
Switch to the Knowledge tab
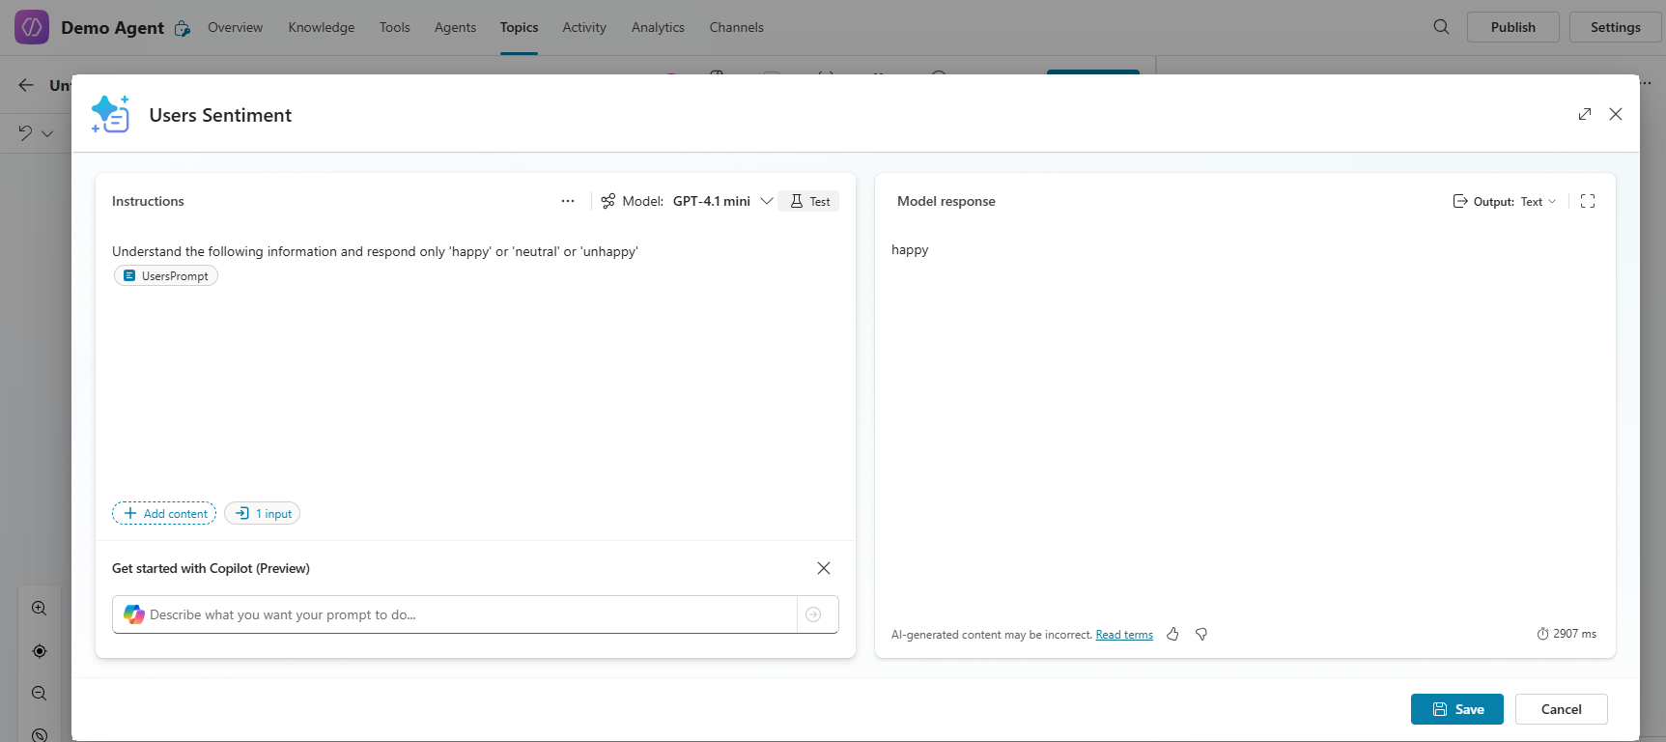[321, 27]
